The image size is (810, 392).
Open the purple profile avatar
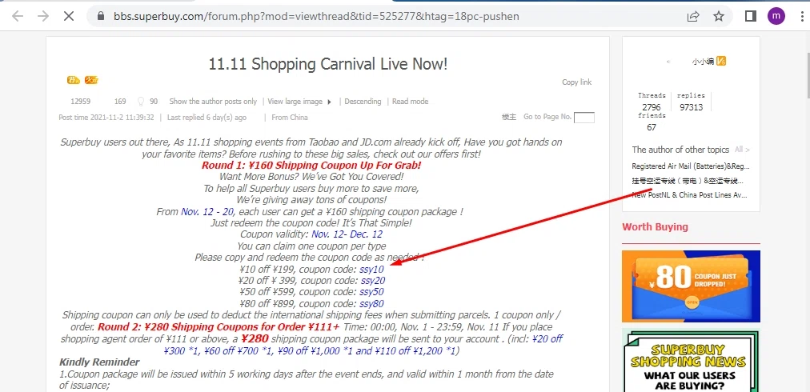[x=776, y=16]
